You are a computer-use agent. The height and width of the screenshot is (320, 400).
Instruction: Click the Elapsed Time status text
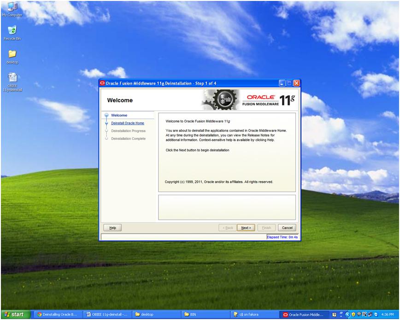point(282,237)
